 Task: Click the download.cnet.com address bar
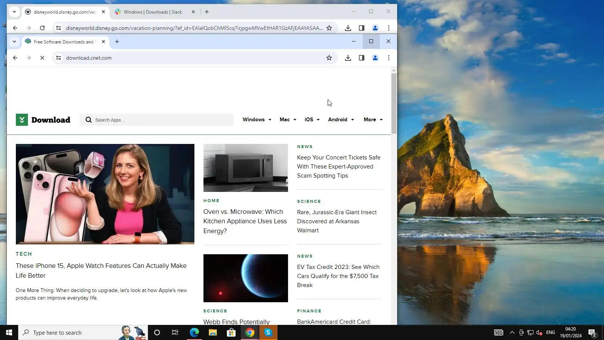(x=194, y=58)
